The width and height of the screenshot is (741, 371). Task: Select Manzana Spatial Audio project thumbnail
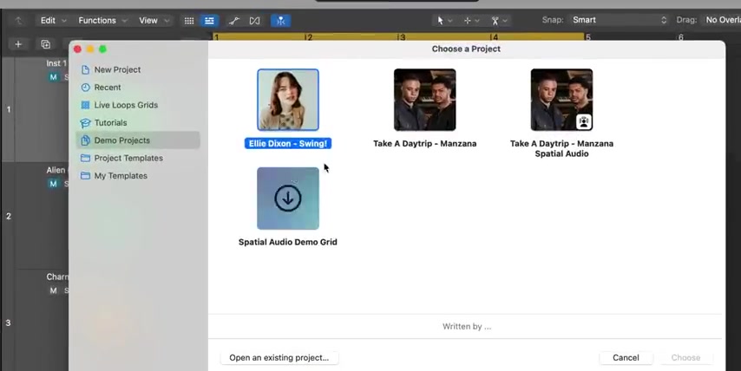pos(561,100)
